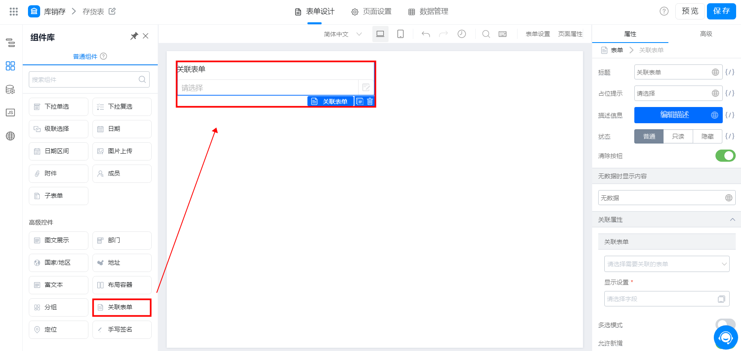
Task: Open customer service chat bubble
Action: (x=726, y=337)
